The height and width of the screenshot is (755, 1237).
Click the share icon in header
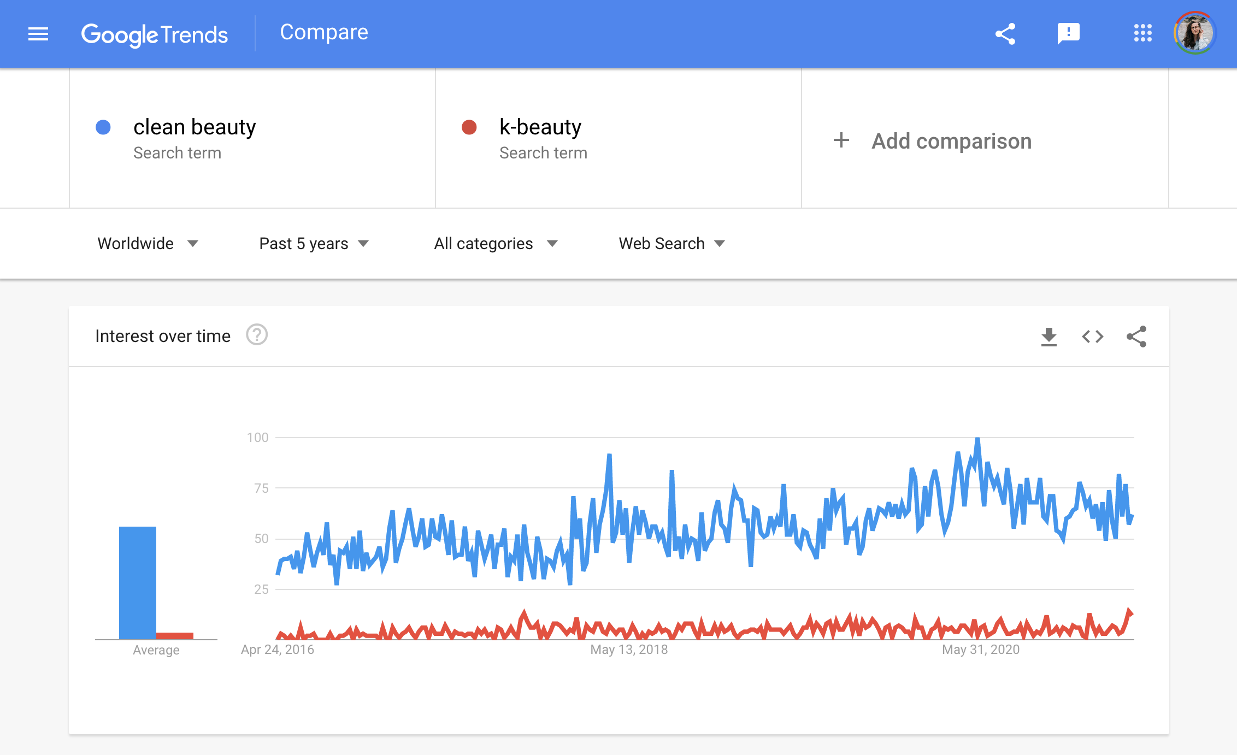point(1005,34)
